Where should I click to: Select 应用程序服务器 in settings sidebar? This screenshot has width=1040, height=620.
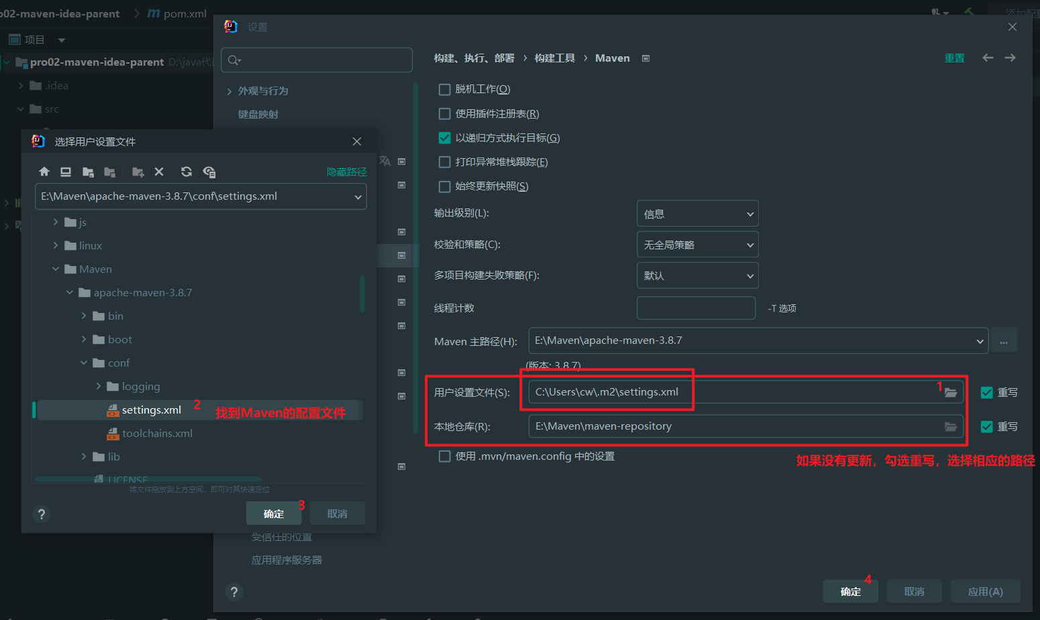287,560
